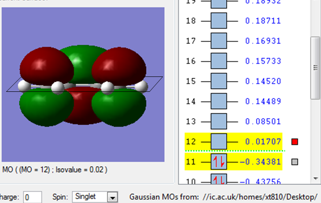Click orbital number label 18
Image resolution: width=321 pixels, height=203 pixels.
(191, 21)
